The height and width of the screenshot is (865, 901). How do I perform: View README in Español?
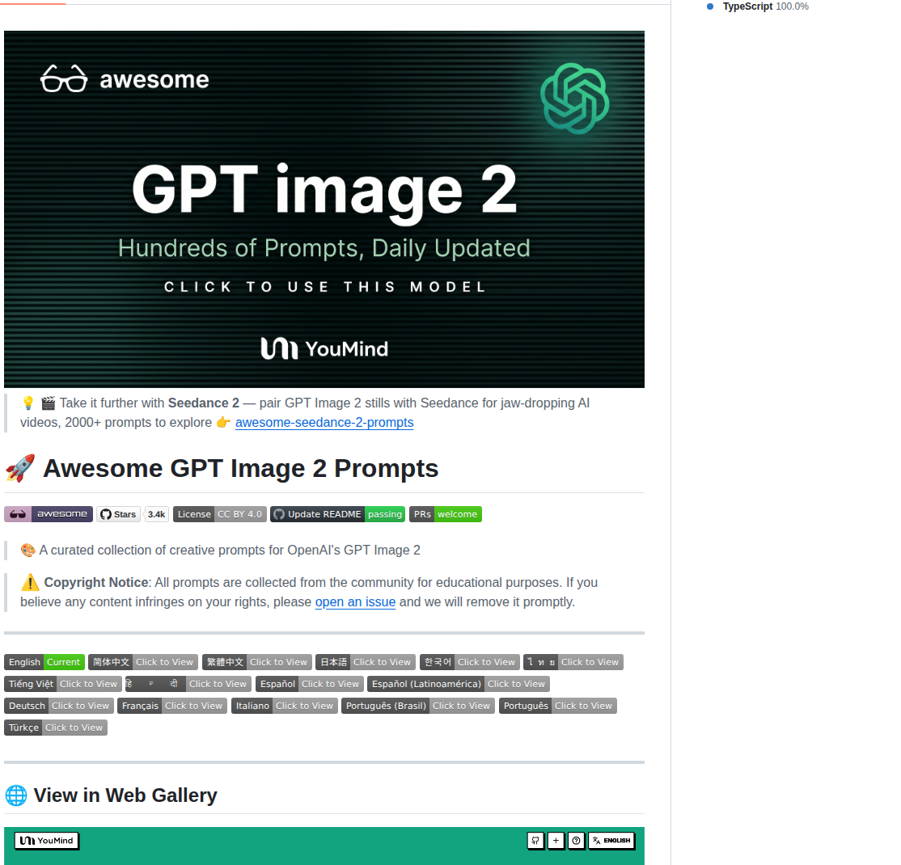click(x=309, y=684)
